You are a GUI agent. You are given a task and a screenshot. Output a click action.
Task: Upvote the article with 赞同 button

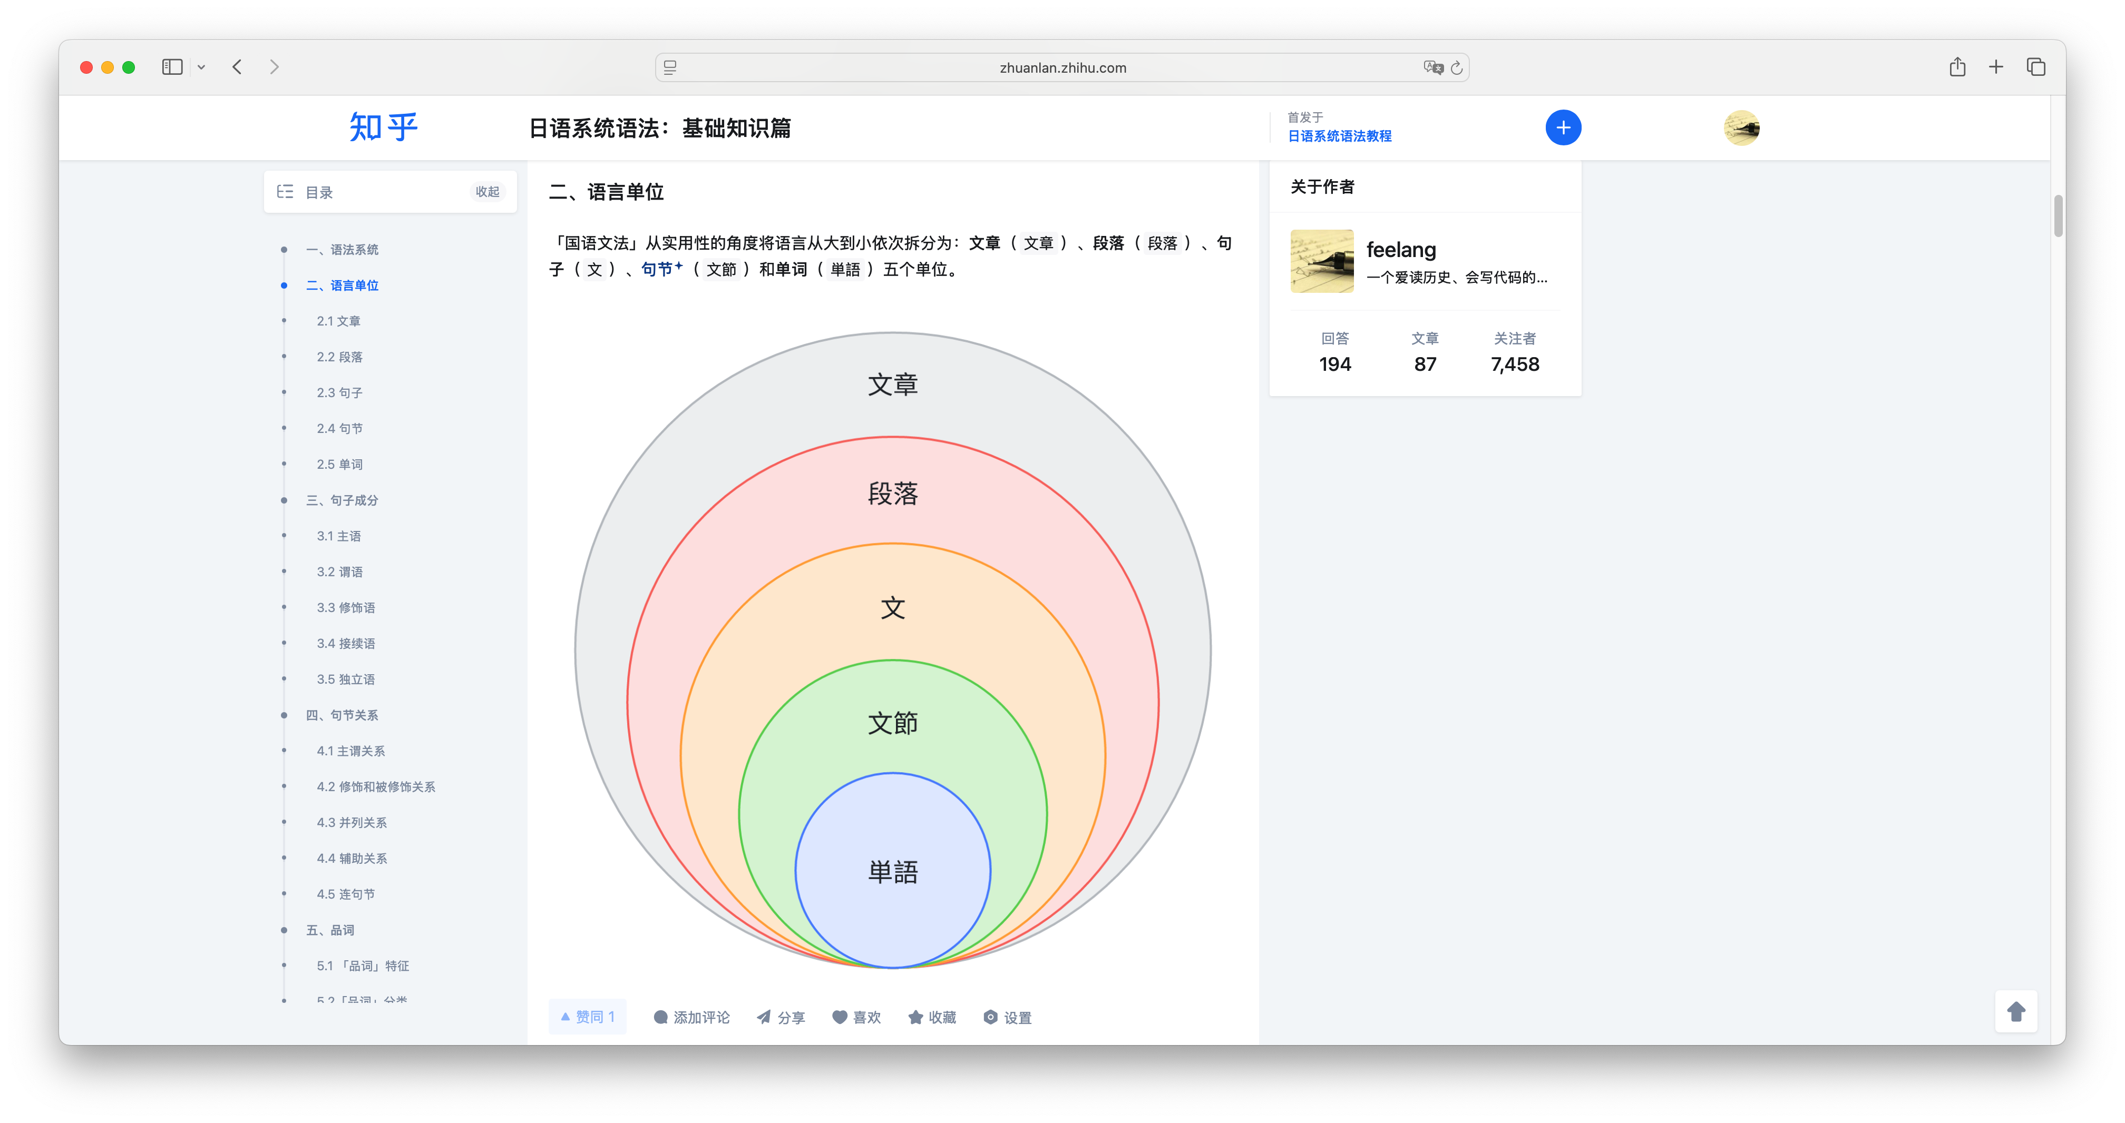tap(587, 1017)
